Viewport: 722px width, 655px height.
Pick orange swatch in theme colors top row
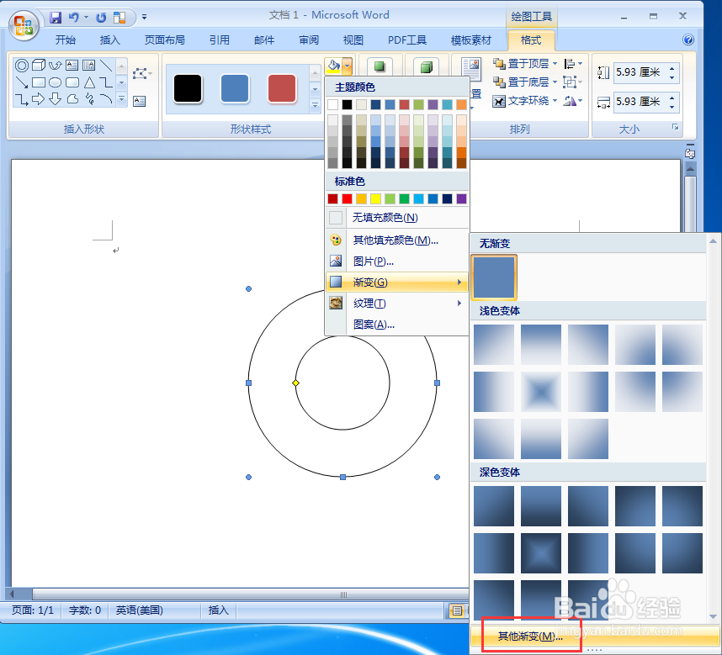coord(461,104)
